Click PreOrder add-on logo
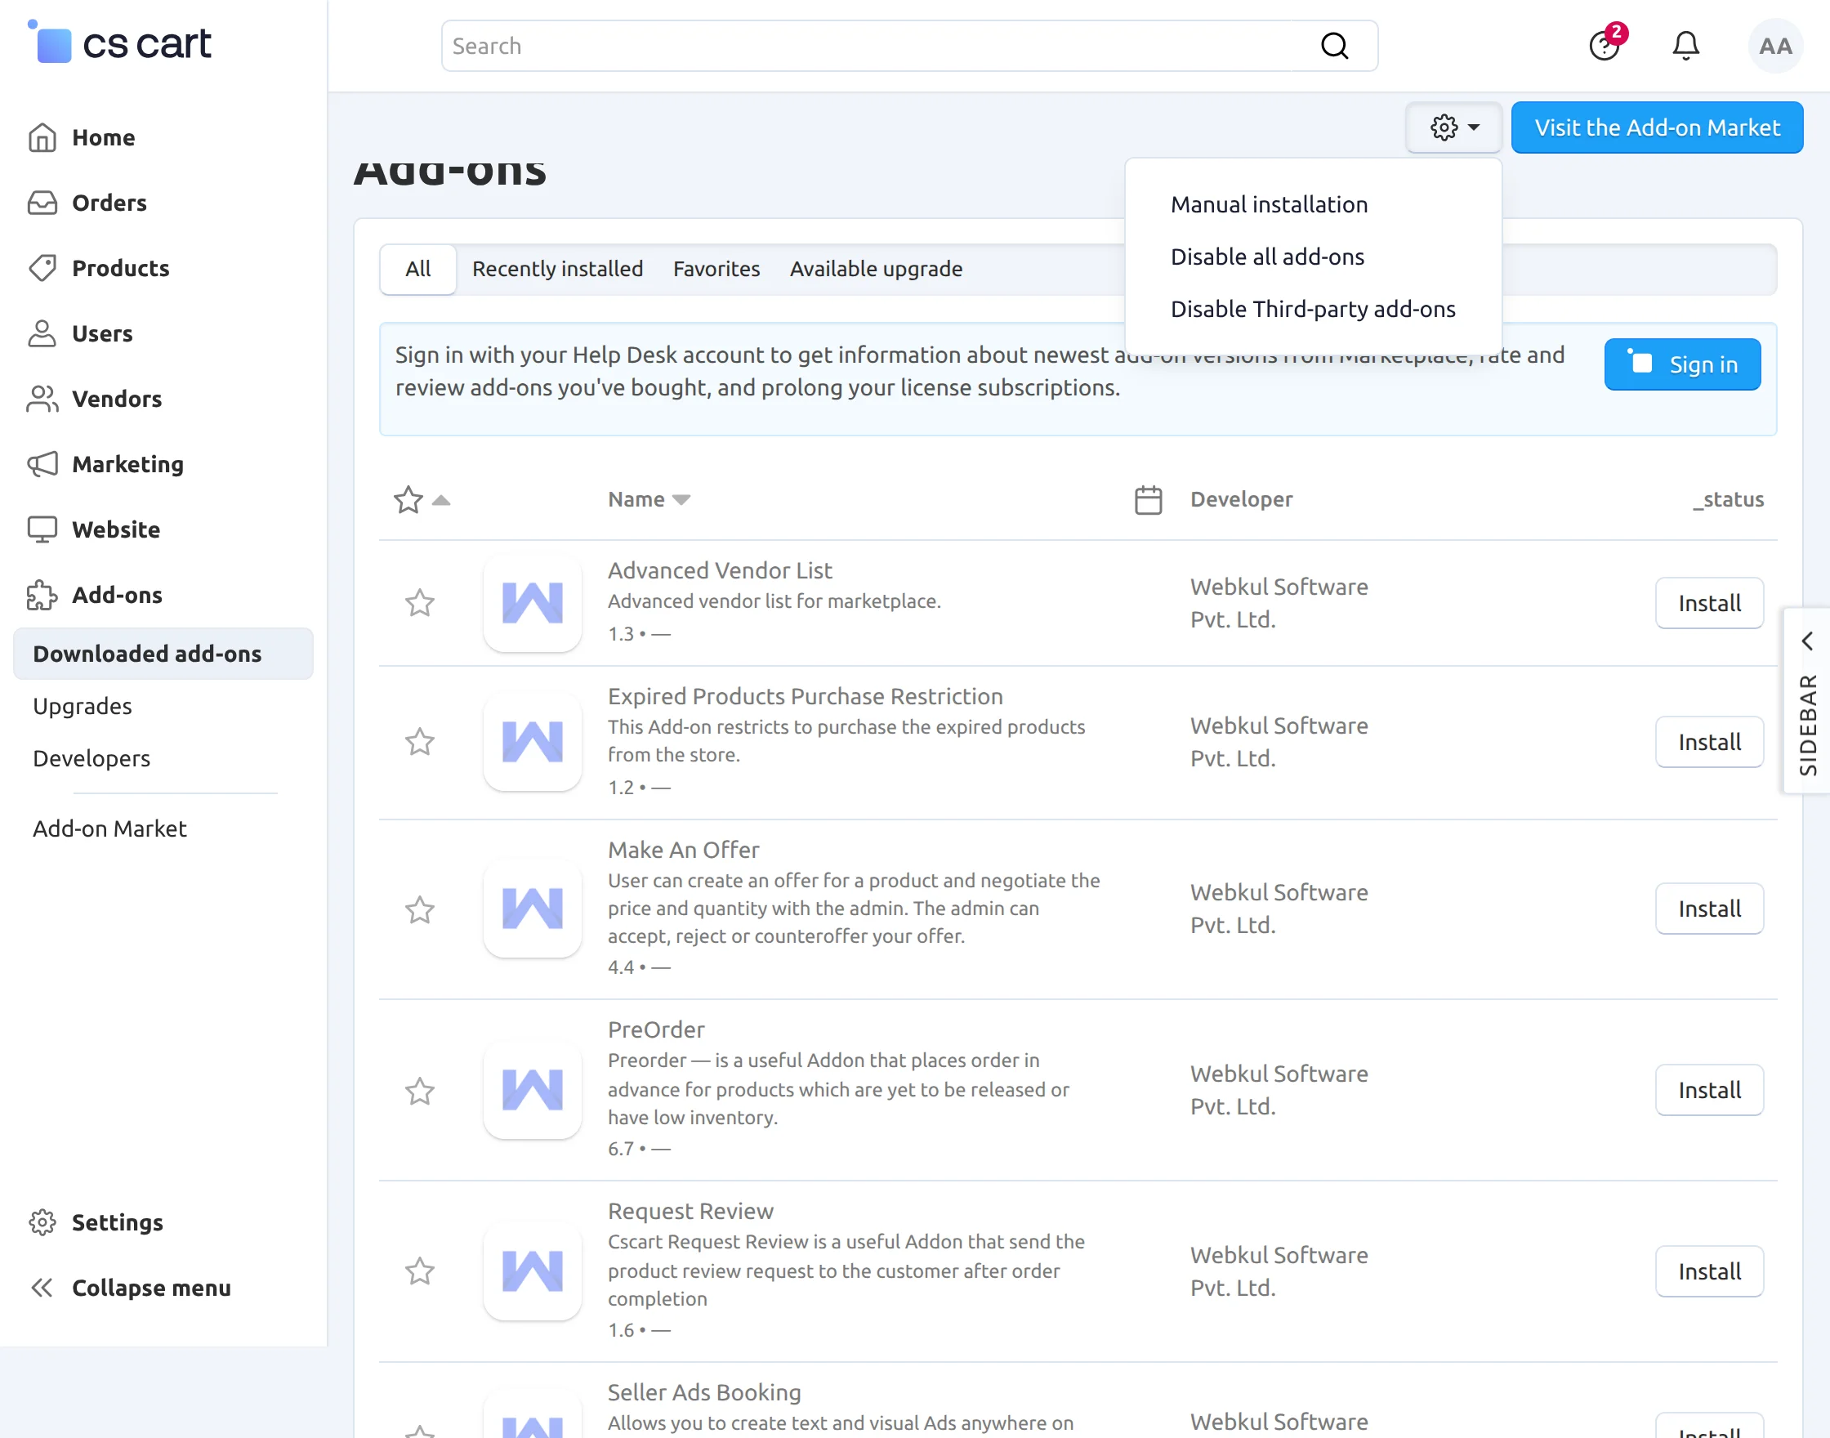The height and width of the screenshot is (1438, 1830). tap(532, 1090)
